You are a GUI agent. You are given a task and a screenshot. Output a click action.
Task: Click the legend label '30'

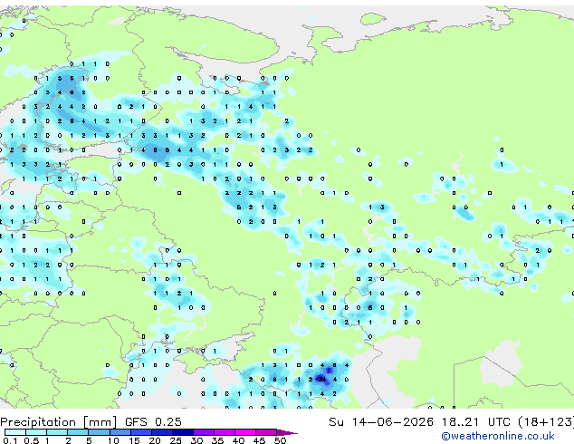[196, 440]
